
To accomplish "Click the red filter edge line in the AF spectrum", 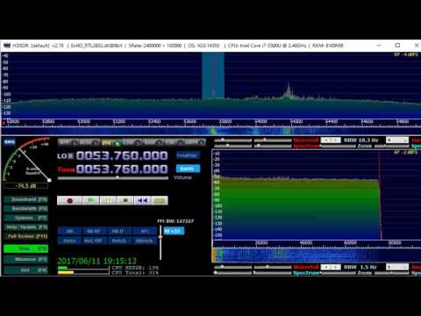I will point(380,195).
